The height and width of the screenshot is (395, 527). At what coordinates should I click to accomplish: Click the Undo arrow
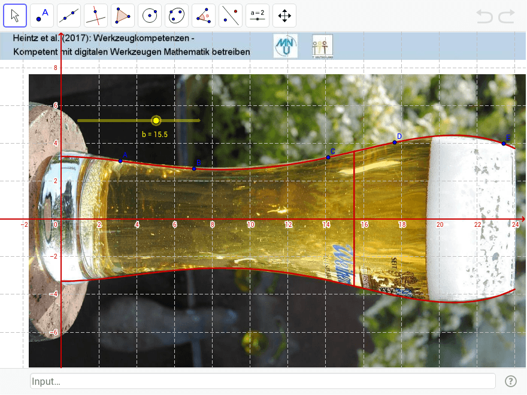tap(484, 16)
